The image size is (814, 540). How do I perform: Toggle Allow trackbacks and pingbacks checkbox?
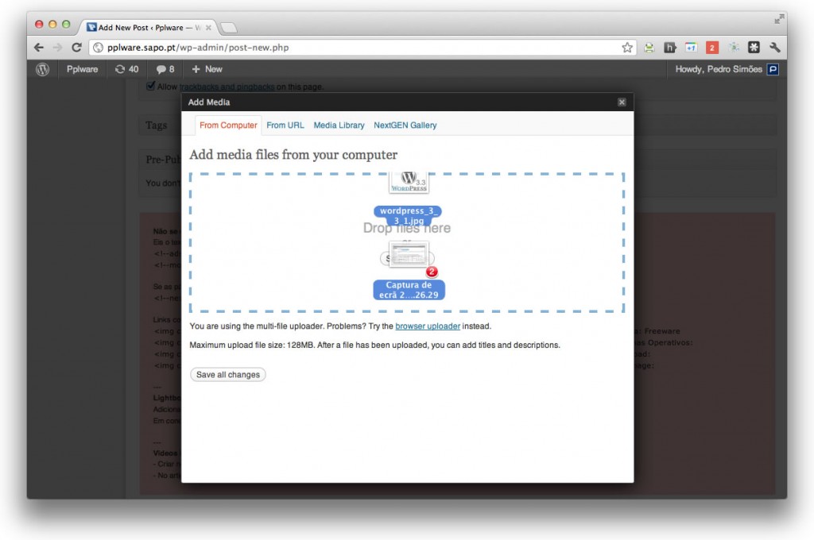(150, 86)
